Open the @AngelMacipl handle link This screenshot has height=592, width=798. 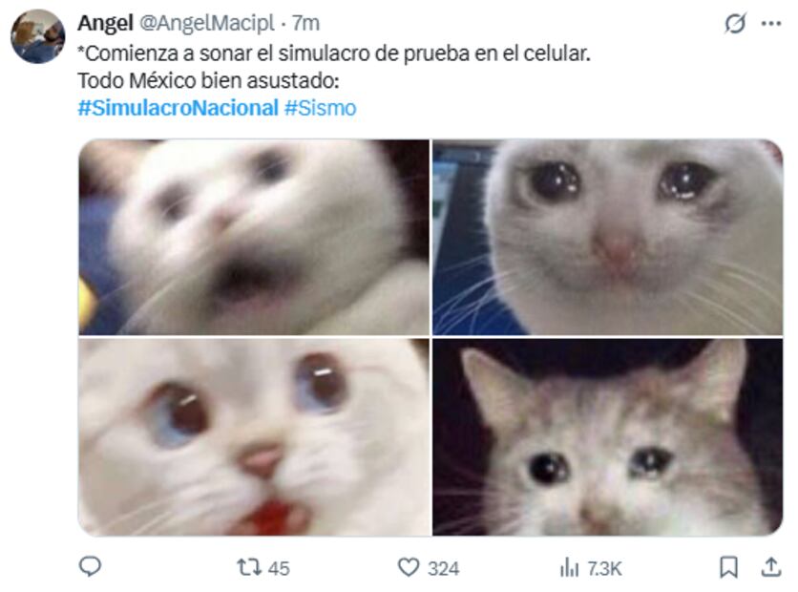[x=206, y=23]
